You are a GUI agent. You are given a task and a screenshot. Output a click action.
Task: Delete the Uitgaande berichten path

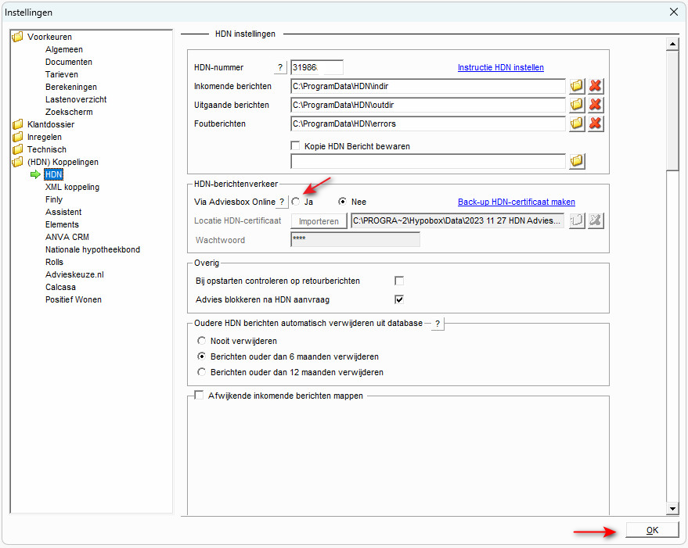click(596, 105)
